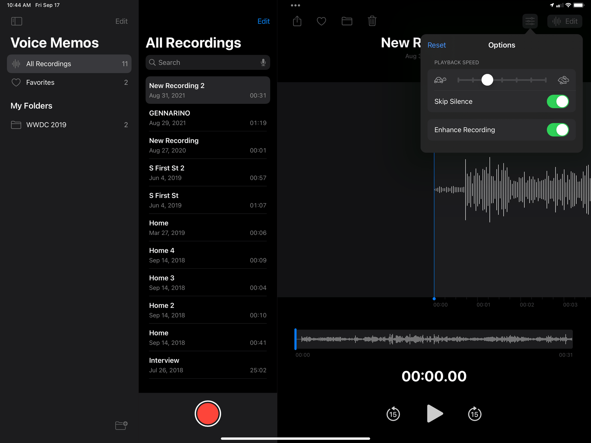Viewport: 591px width, 443px height.
Task: Tap Edit in the sidebar header
Action: coord(121,21)
